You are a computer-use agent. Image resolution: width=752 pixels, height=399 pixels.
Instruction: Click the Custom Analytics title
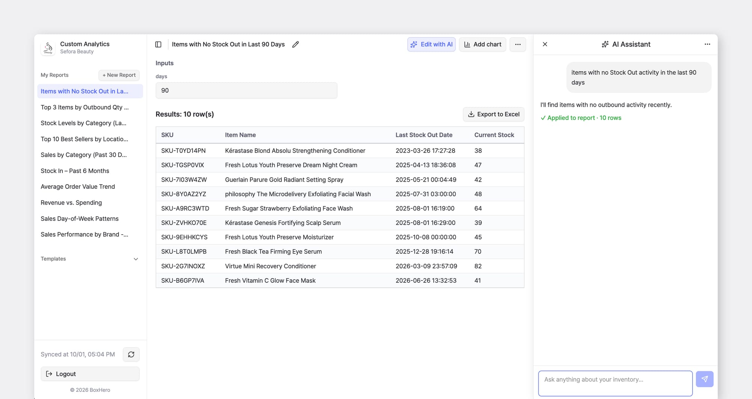click(x=85, y=44)
